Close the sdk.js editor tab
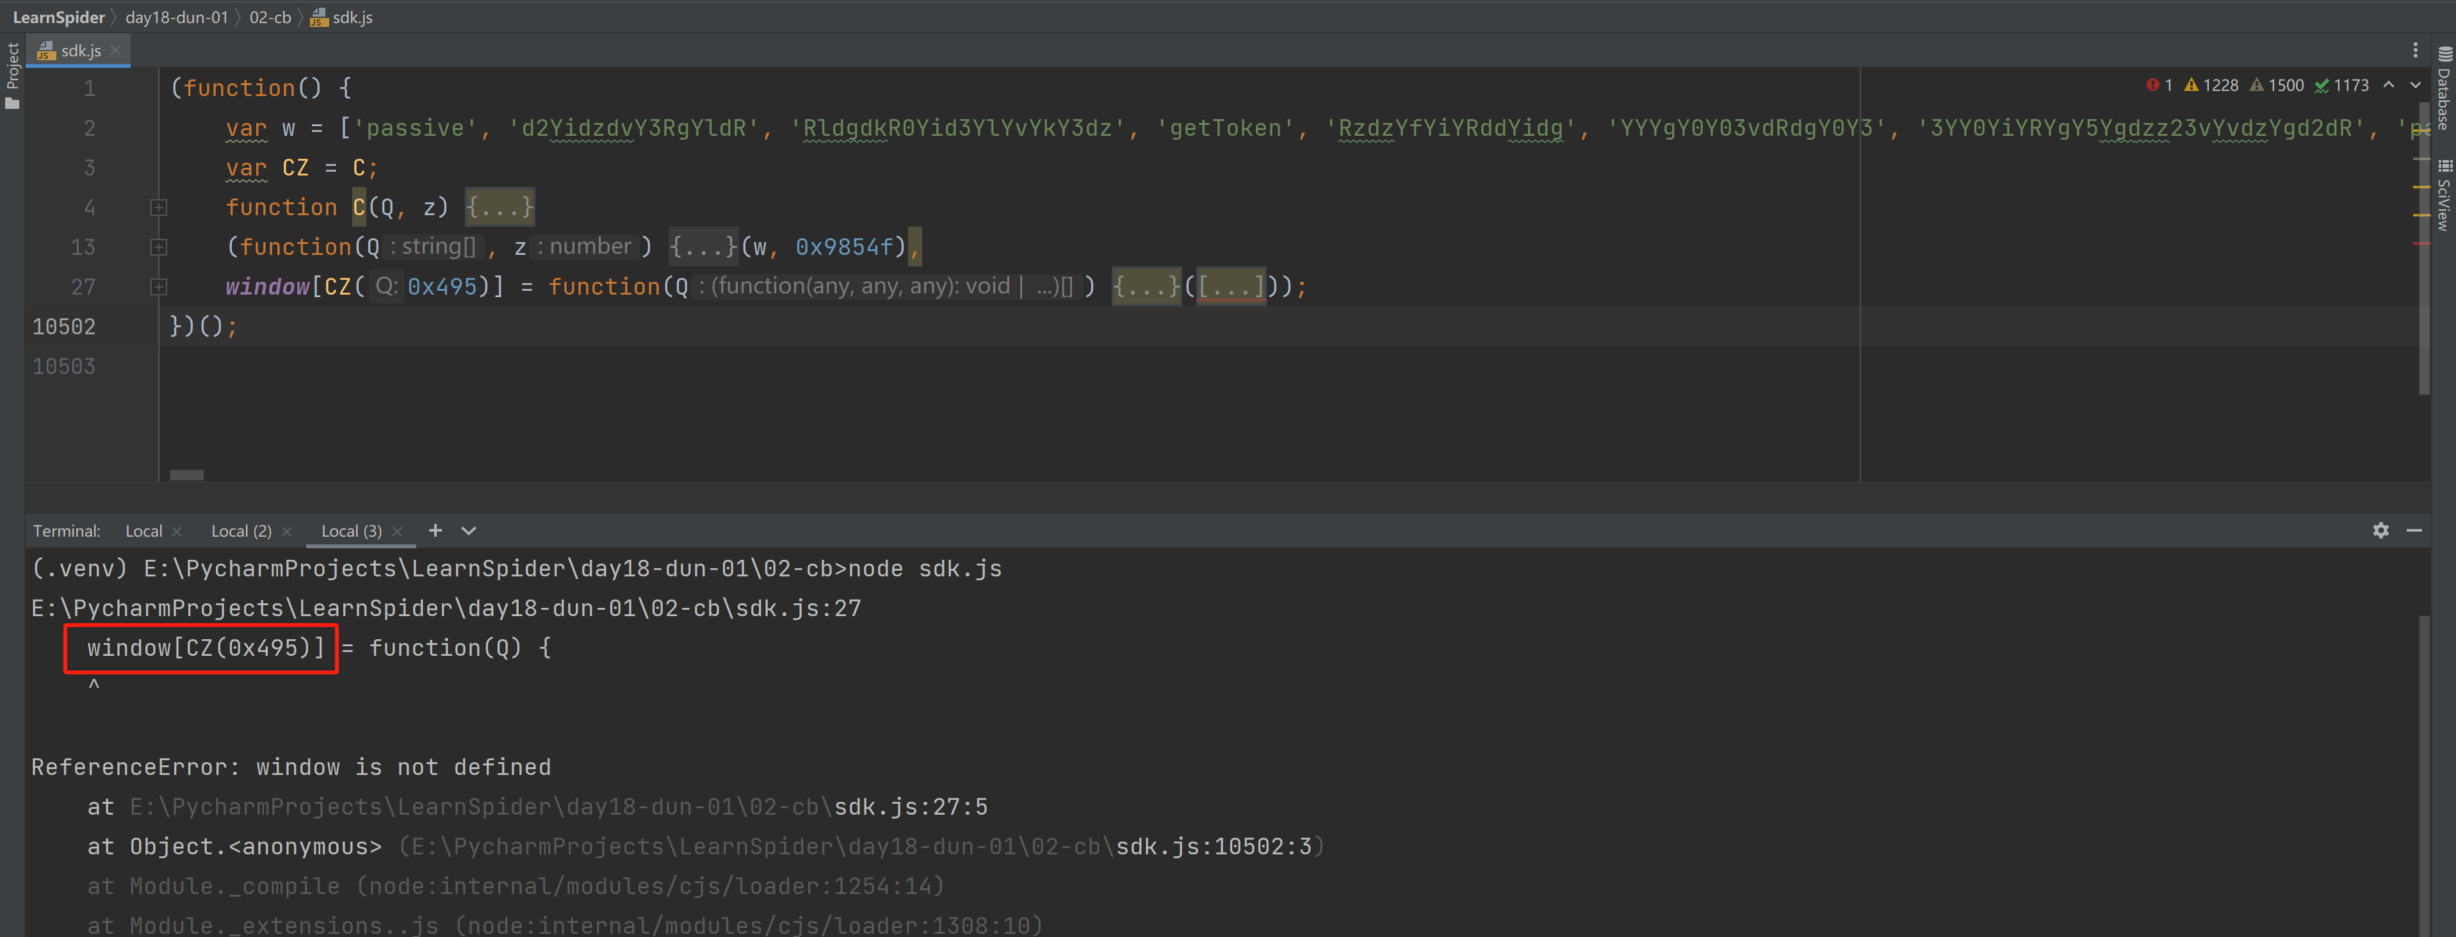This screenshot has height=937, width=2456. click(x=115, y=51)
